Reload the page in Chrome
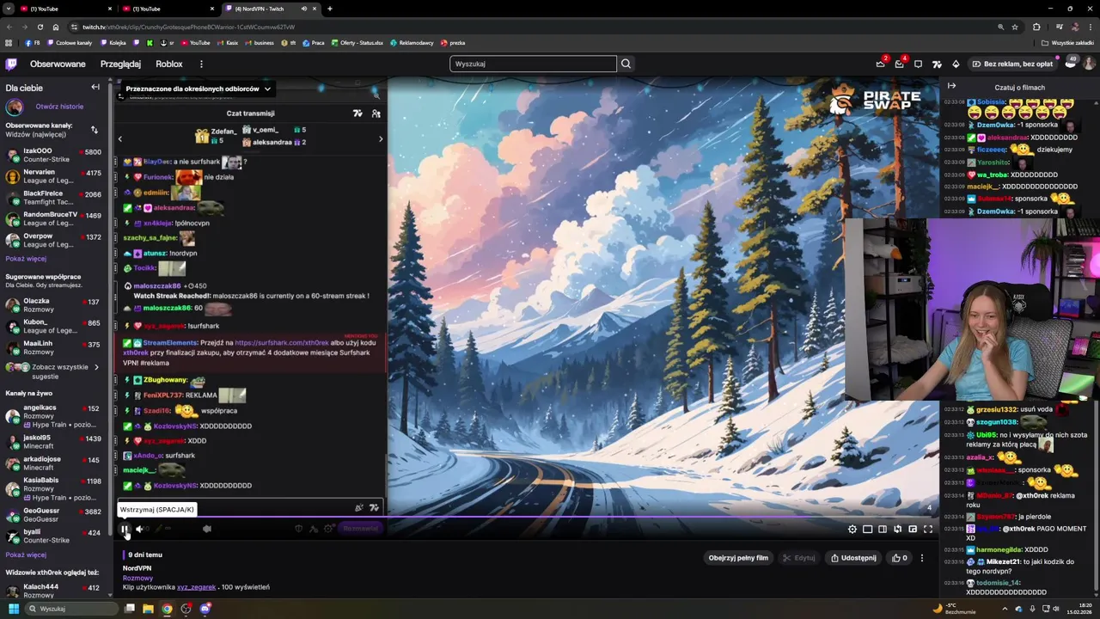 pyautogui.click(x=40, y=27)
